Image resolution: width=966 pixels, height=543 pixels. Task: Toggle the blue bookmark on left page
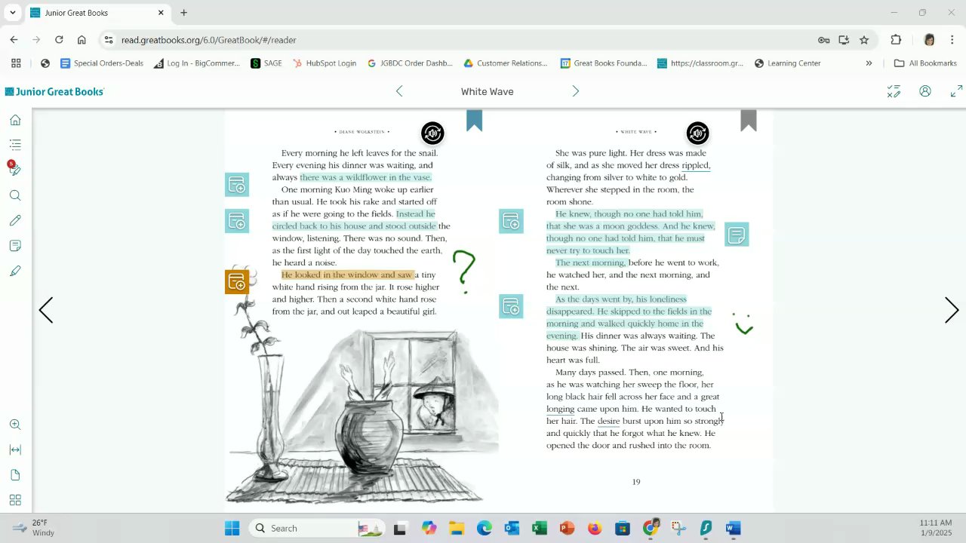tap(474, 121)
